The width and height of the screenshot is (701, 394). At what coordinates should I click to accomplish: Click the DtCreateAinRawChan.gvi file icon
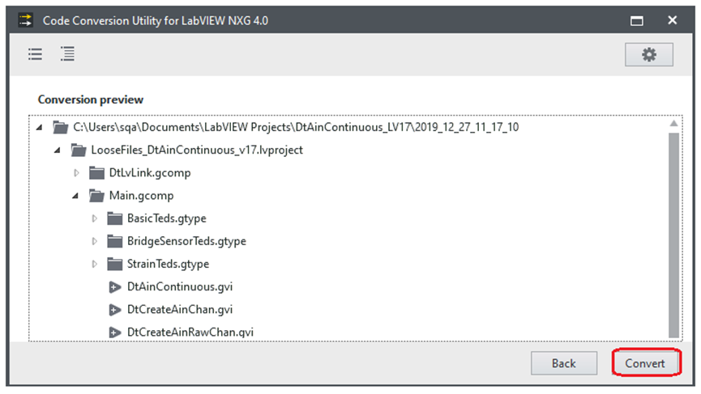click(x=114, y=333)
